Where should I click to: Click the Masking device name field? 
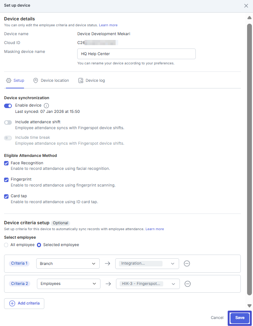pos(136,54)
